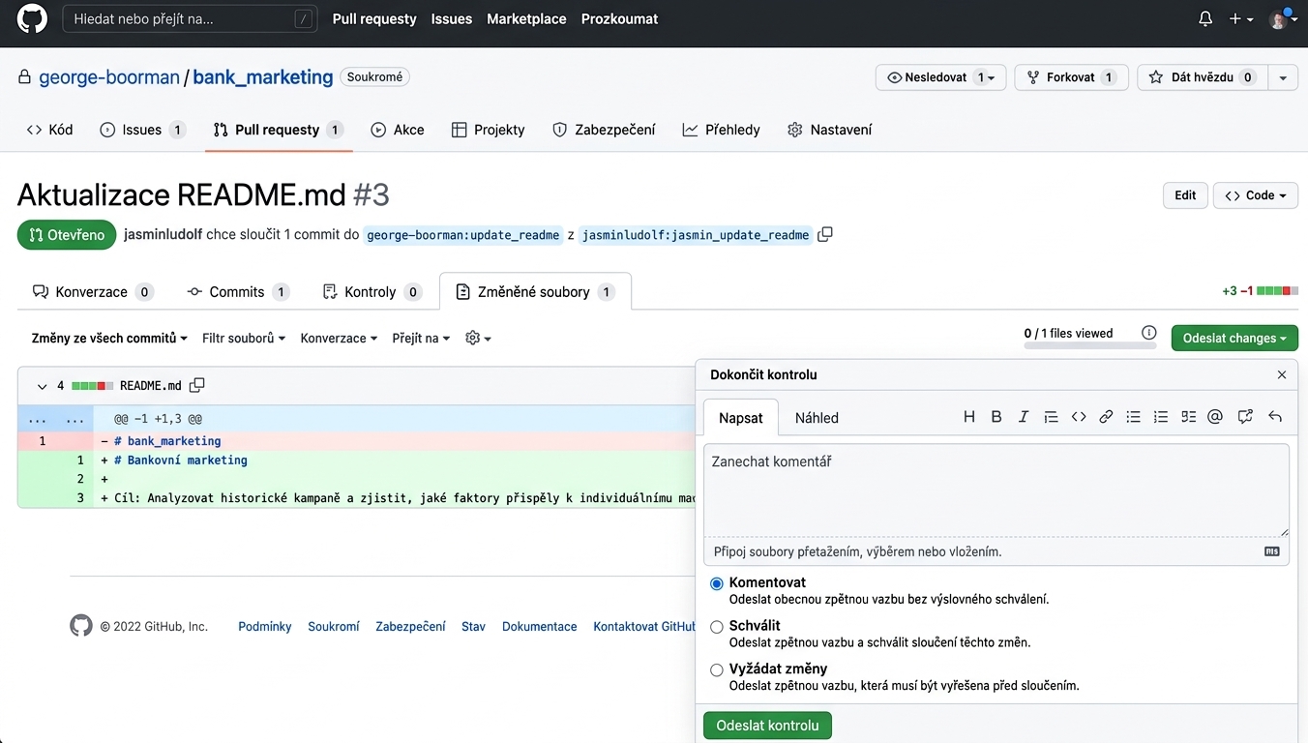Switch to the Kontroly tab

click(x=372, y=291)
